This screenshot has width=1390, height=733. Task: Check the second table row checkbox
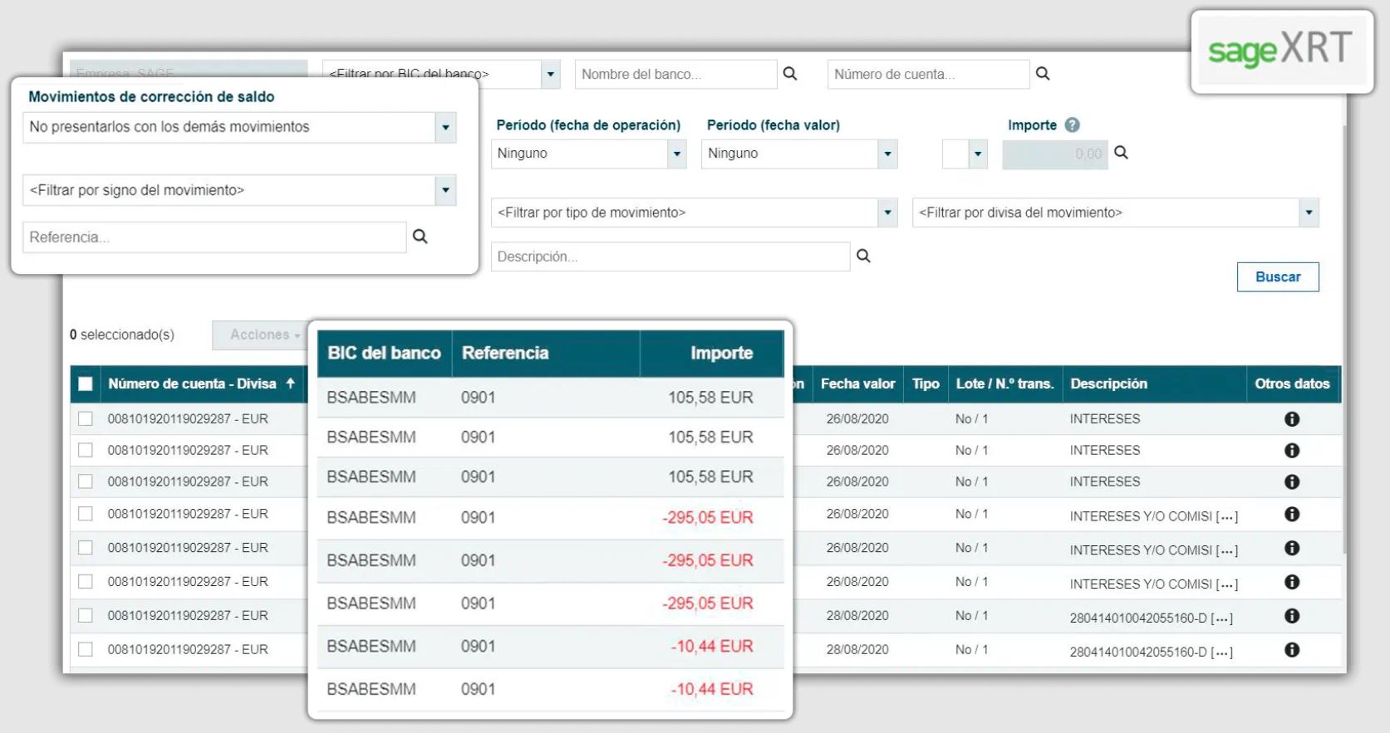[86, 450]
